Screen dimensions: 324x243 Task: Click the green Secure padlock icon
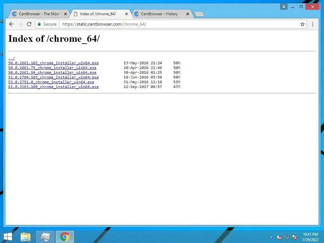pyautogui.click(x=39, y=24)
